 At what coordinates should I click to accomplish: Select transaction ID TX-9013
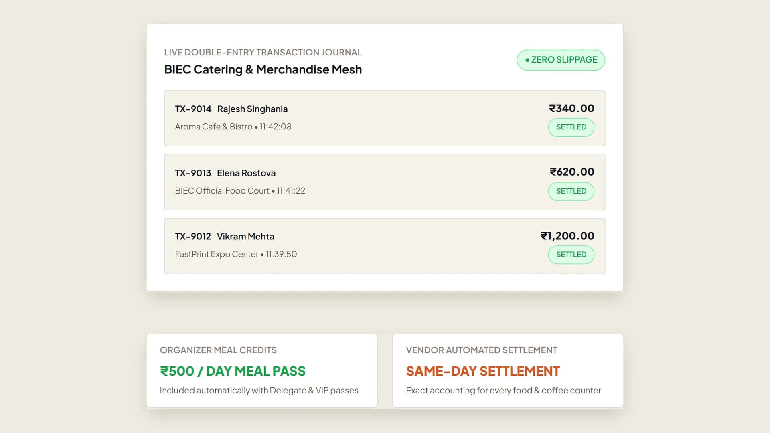tap(193, 173)
